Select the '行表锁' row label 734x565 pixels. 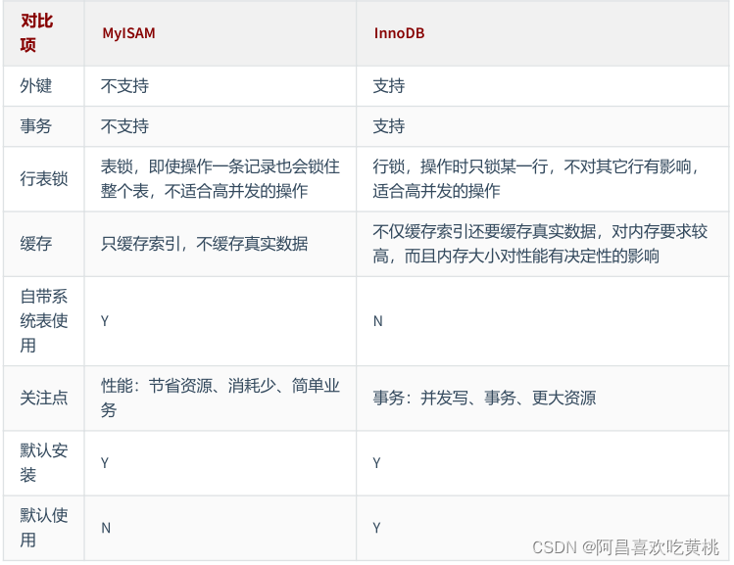tap(44, 178)
